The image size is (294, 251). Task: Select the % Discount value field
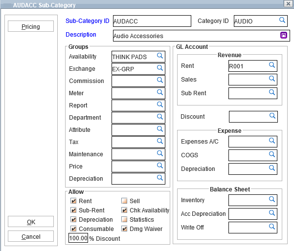pos(78,238)
